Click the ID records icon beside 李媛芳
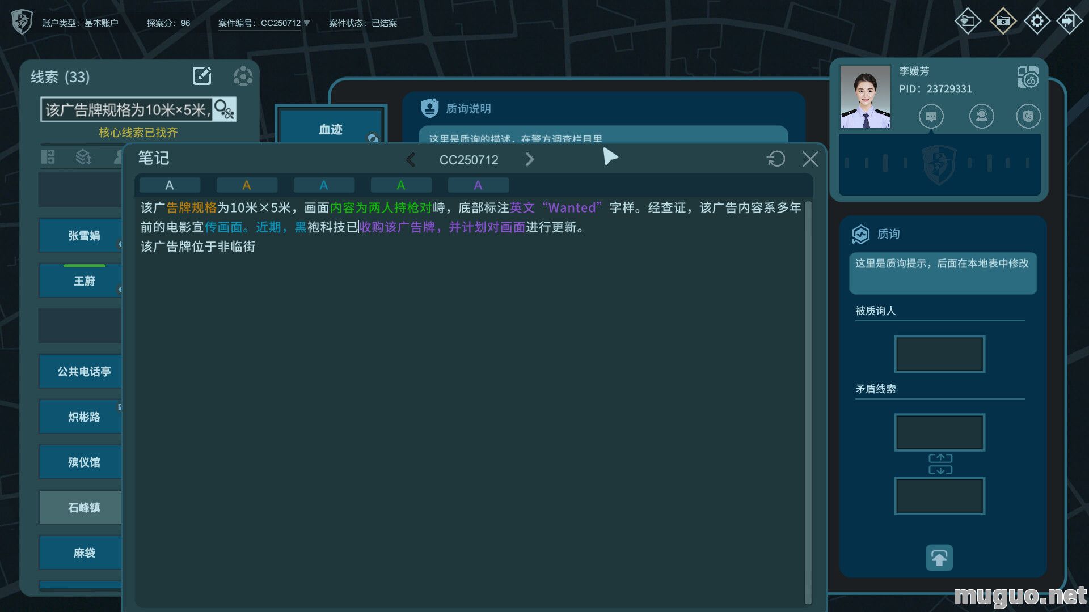Screen dimensions: 1089x612 pos(1027,77)
